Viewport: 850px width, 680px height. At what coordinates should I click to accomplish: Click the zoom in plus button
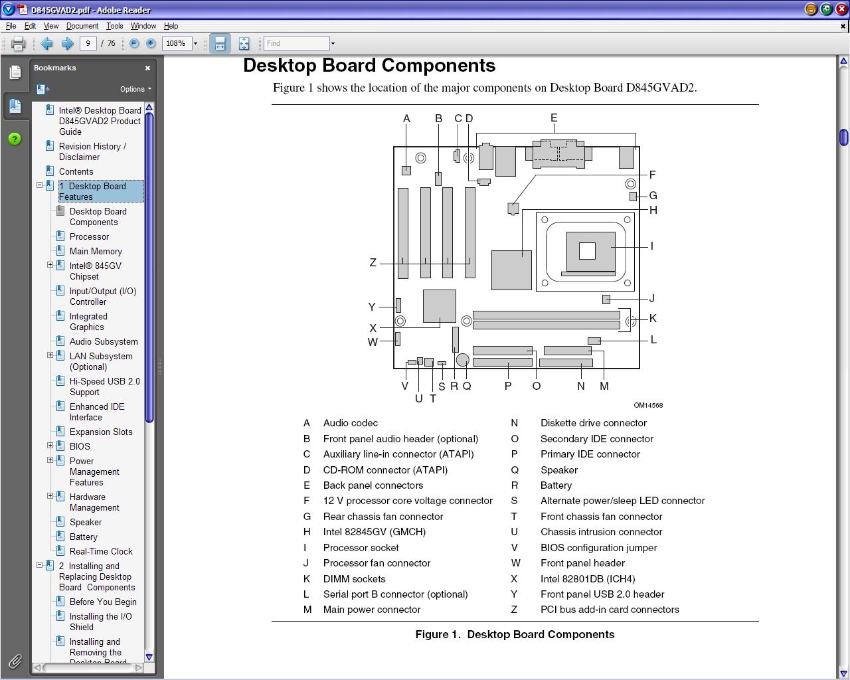click(x=151, y=43)
